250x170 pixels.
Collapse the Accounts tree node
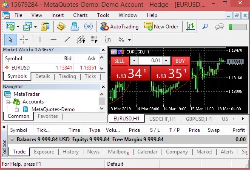pyautogui.click(x=8, y=102)
